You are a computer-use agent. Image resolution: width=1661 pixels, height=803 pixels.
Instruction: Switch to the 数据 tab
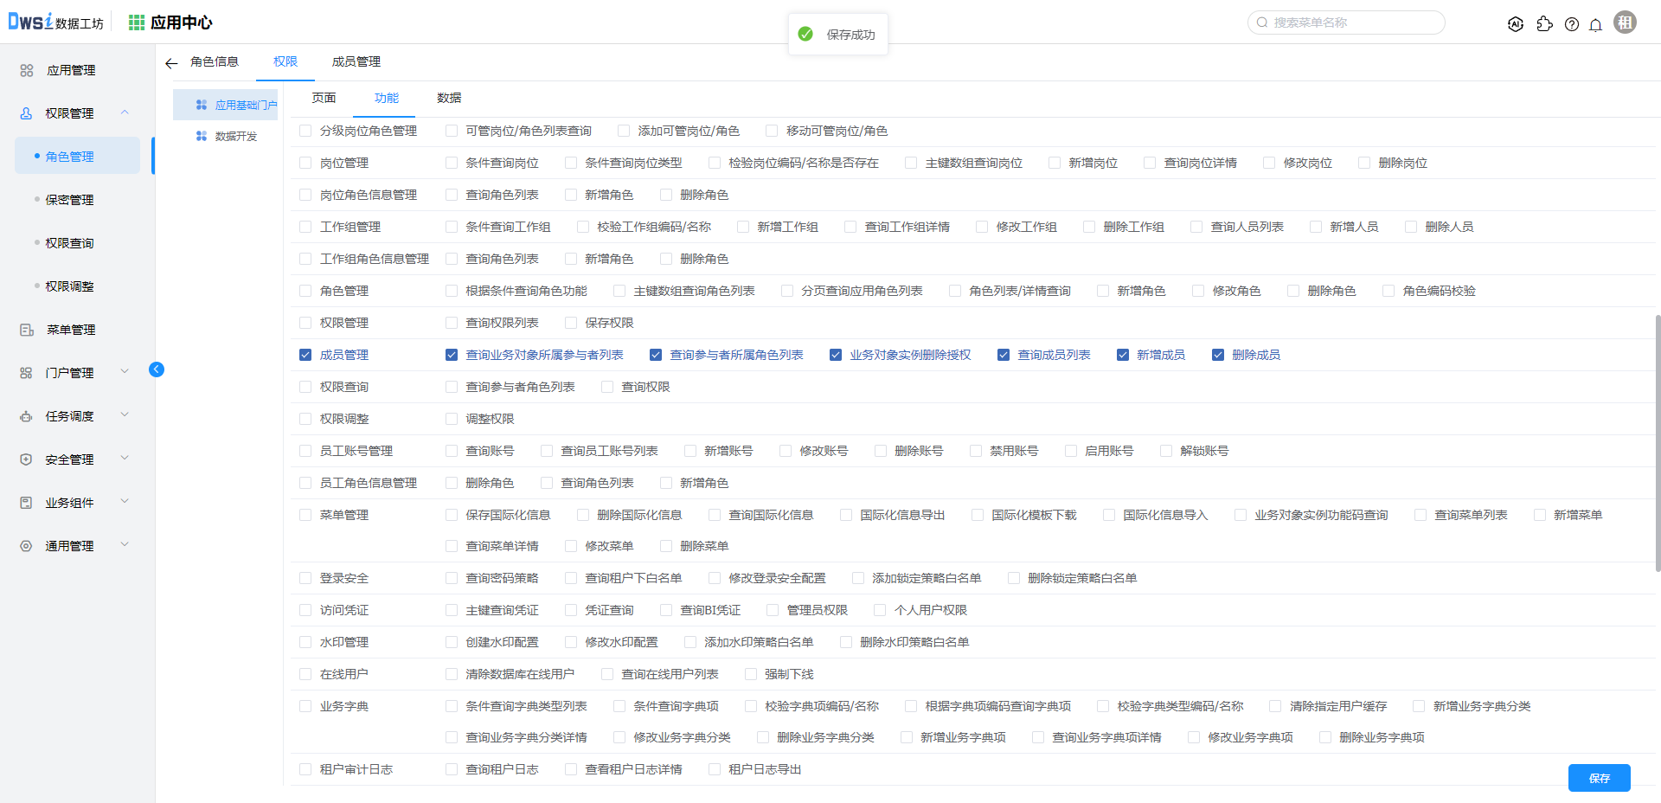coord(449,99)
